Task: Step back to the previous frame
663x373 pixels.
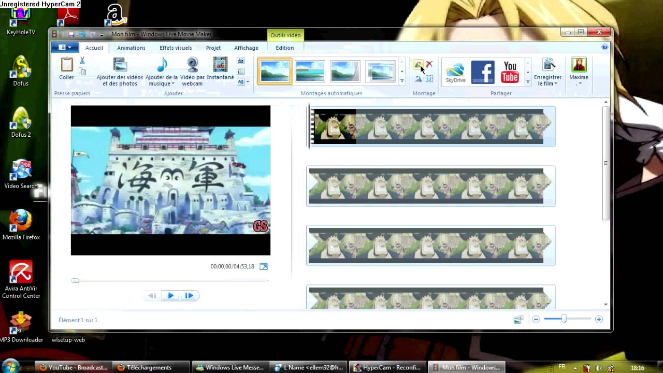Action: [152, 295]
